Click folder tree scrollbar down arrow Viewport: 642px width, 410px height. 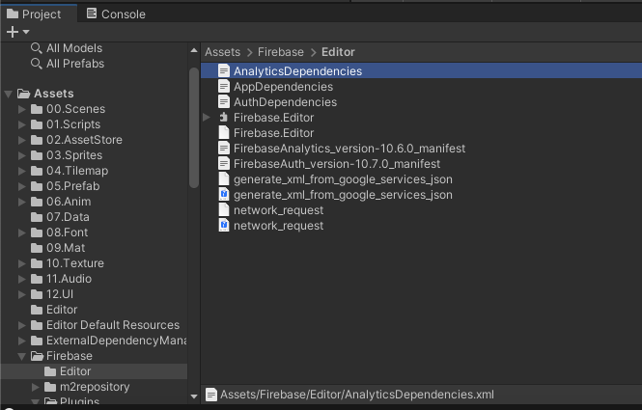click(194, 396)
